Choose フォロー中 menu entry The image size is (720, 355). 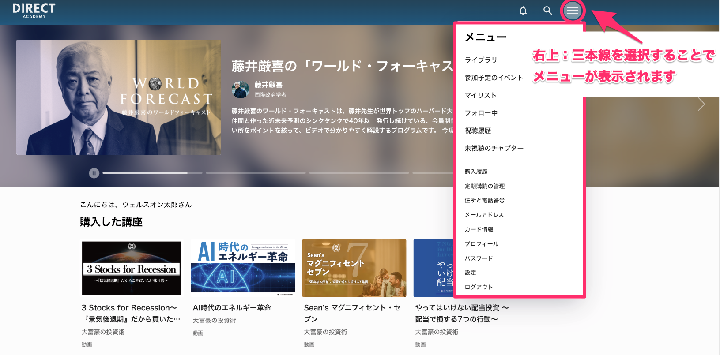(x=481, y=113)
